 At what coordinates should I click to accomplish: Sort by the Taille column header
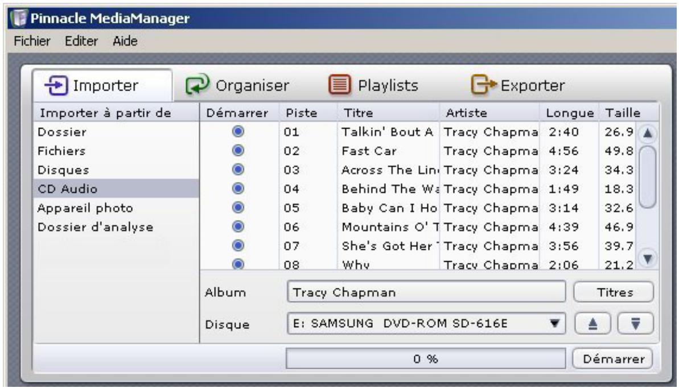629,113
